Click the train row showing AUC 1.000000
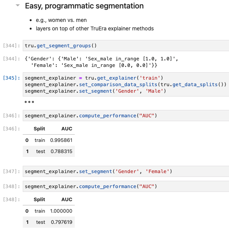This screenshot has height=230, width=229. click(x=49, y=211)
